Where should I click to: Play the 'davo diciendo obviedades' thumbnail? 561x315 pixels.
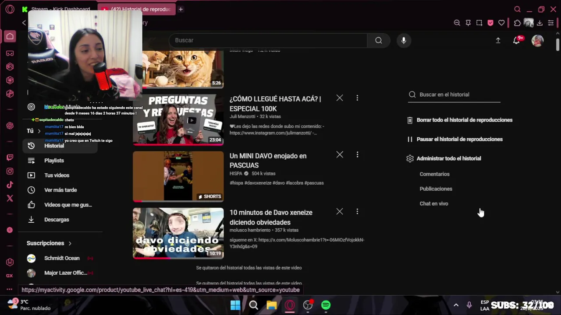(x=178, y=233)
